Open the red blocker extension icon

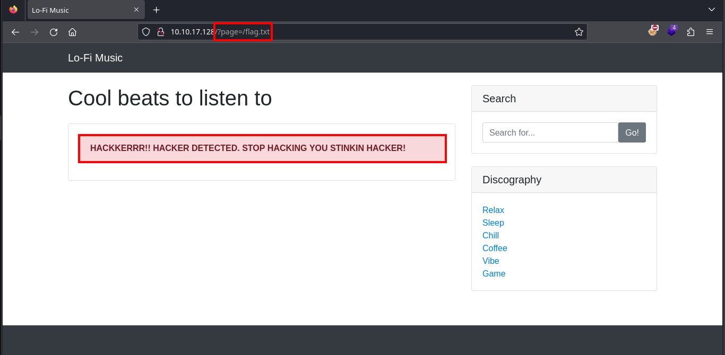click(653, 31)
